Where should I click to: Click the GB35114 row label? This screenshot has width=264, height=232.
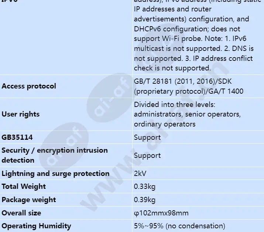17,137
